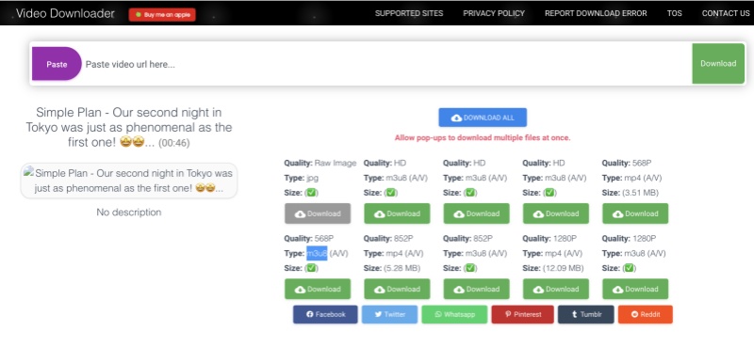Share the video on Reddit

point(646,314)
